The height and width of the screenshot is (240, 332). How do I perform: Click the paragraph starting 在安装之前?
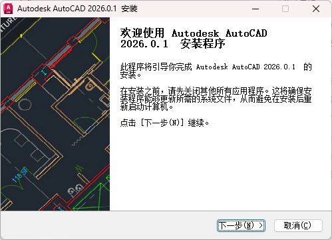click(216, 99)
